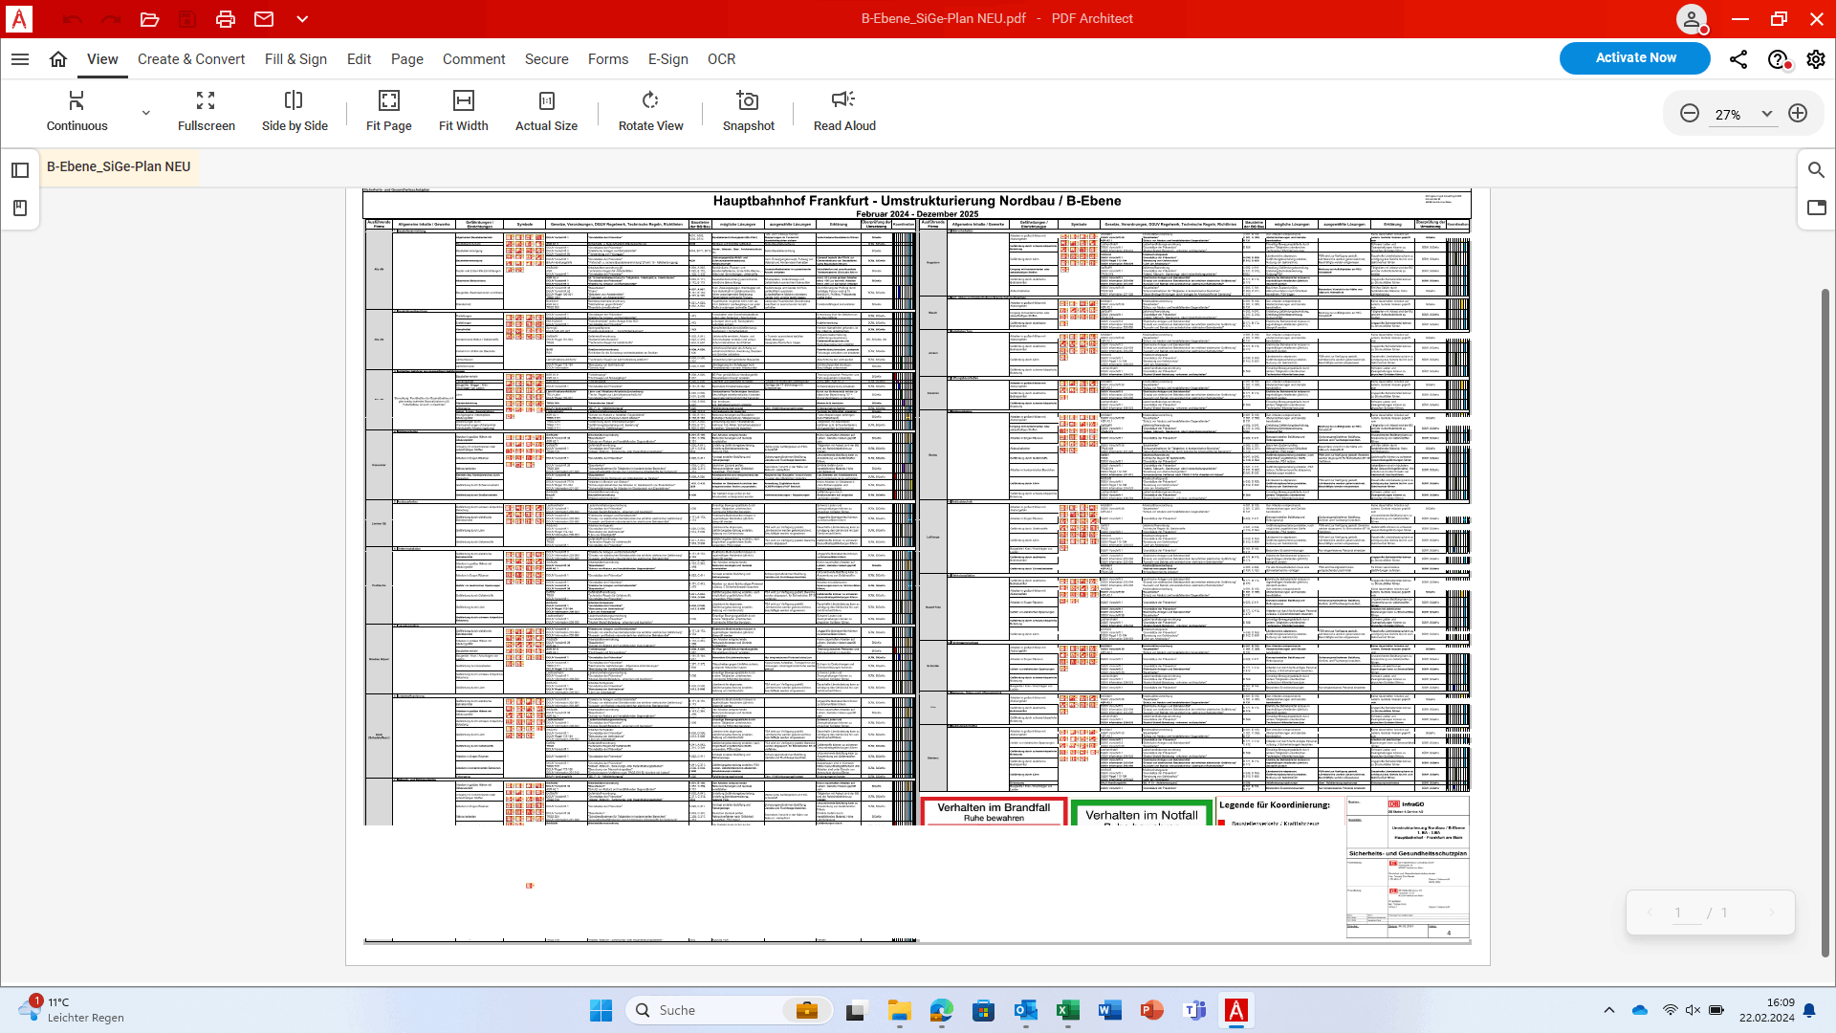Open the Comment ribbon tab
The width and height of the screenshot is (1836, 1033).
473,59
